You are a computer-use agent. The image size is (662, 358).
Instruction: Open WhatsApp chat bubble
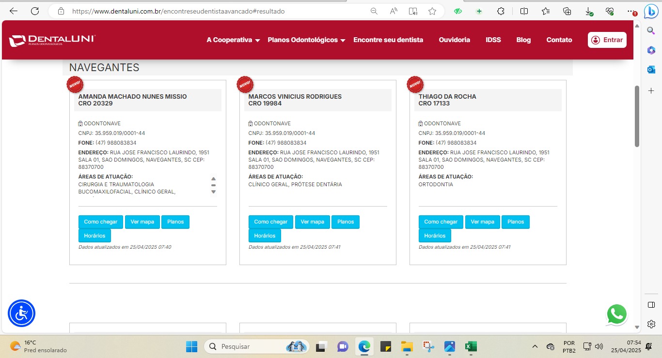pyautogui.click(x=616, y=314)
